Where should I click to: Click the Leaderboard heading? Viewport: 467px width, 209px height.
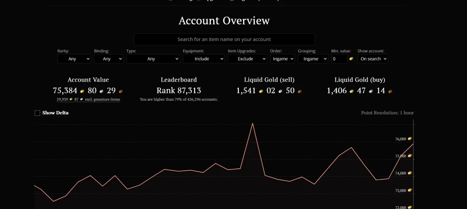[179, 80]
